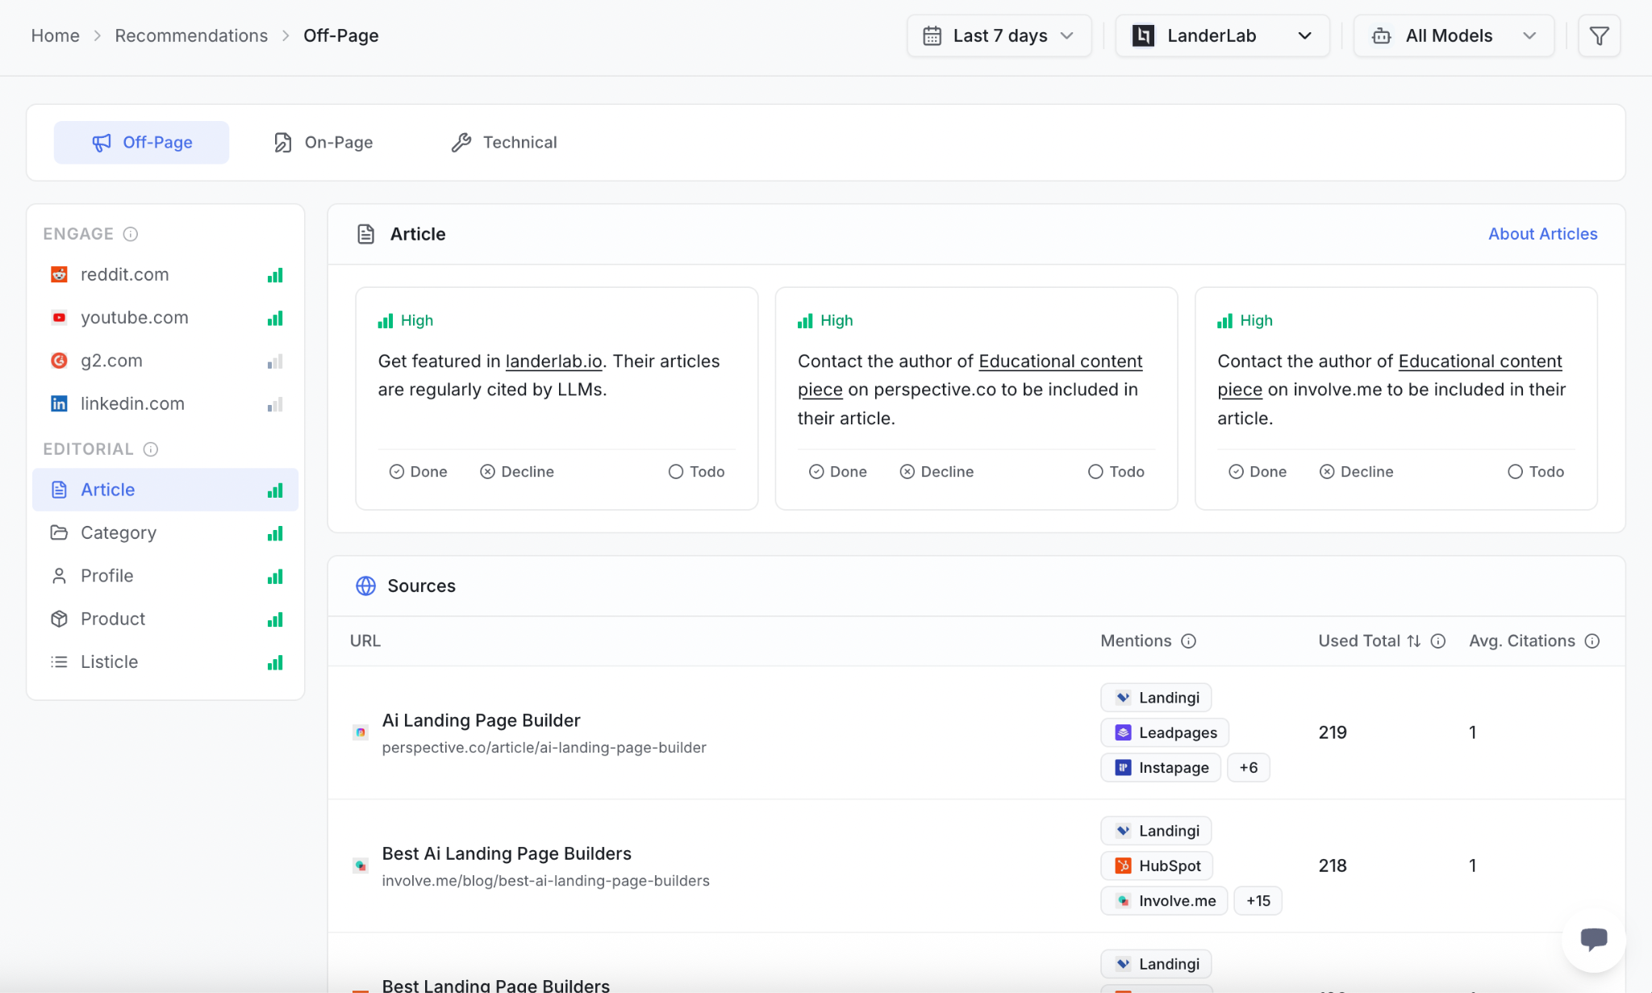This screenshot has width=1652, height=993.
Task: Open the Last 7 days date dropdown
Action: [999, 35]
